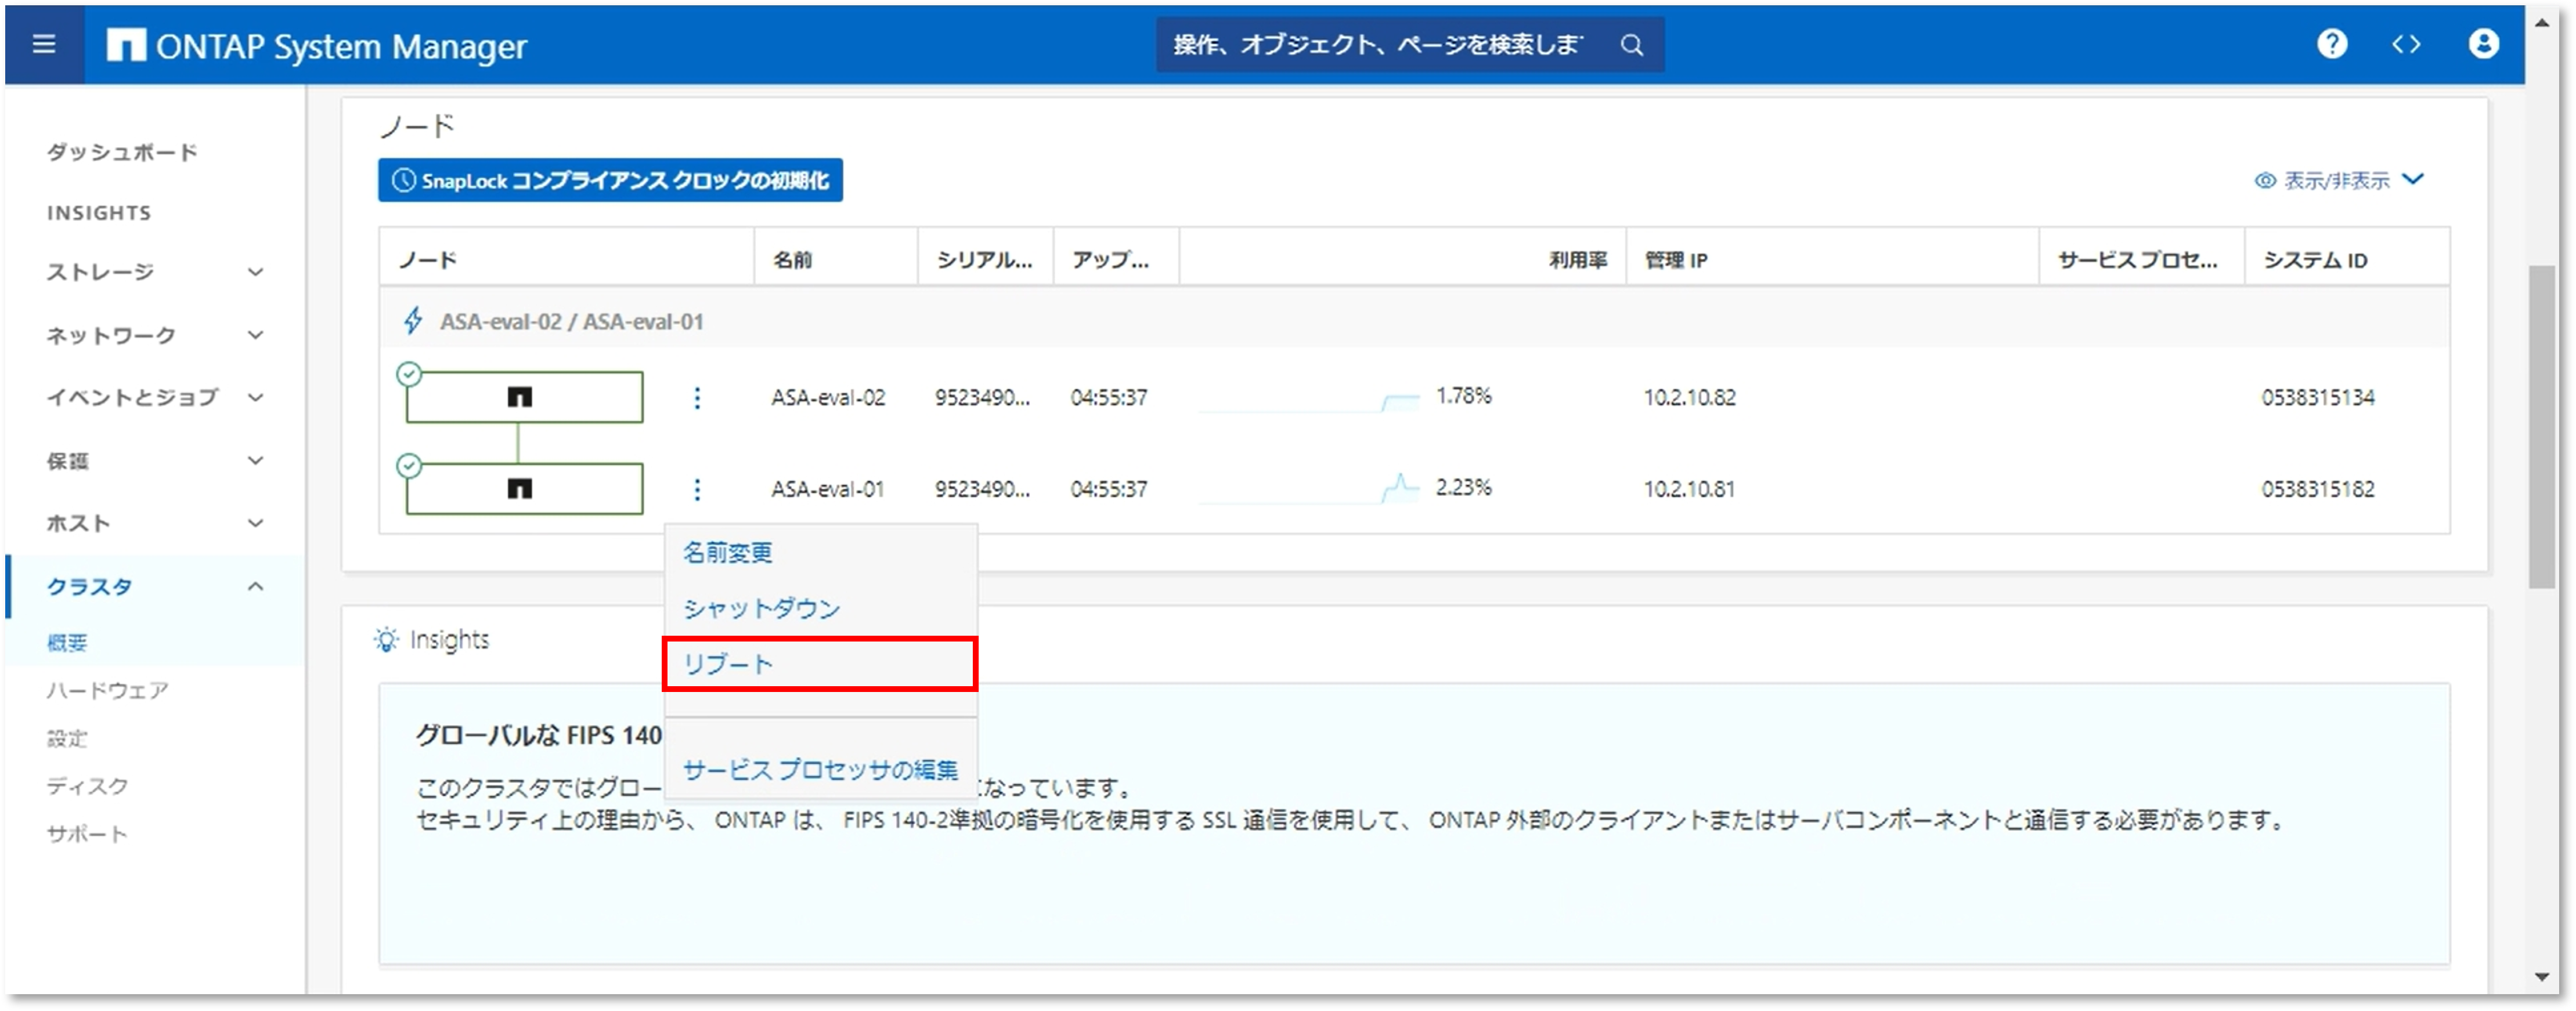Click the search magnifier icon
Screen dimensions: 2576x1011
1631,45
